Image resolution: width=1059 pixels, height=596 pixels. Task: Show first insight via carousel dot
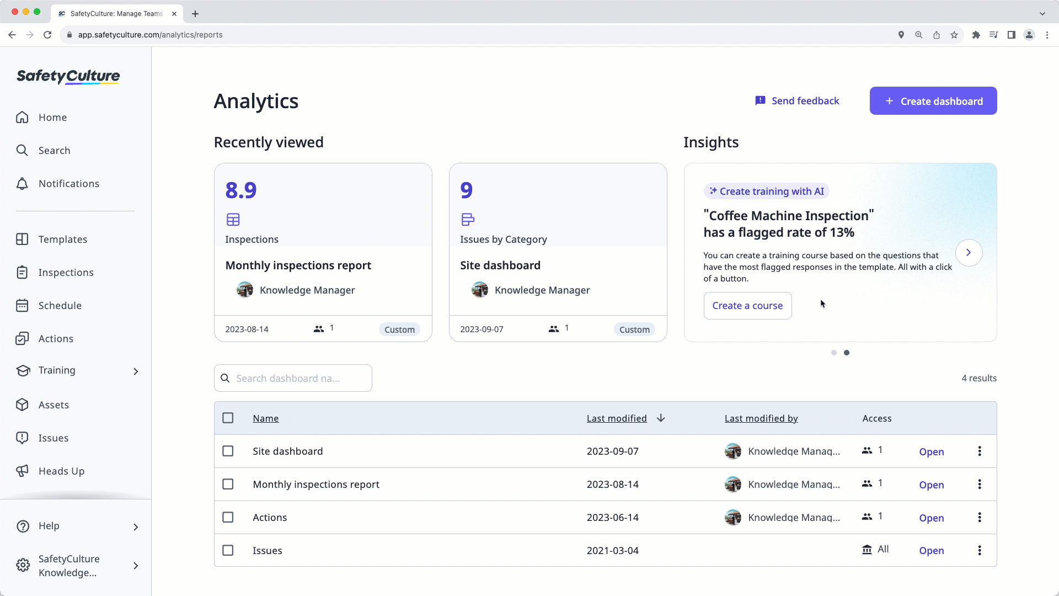coord(834,353)
